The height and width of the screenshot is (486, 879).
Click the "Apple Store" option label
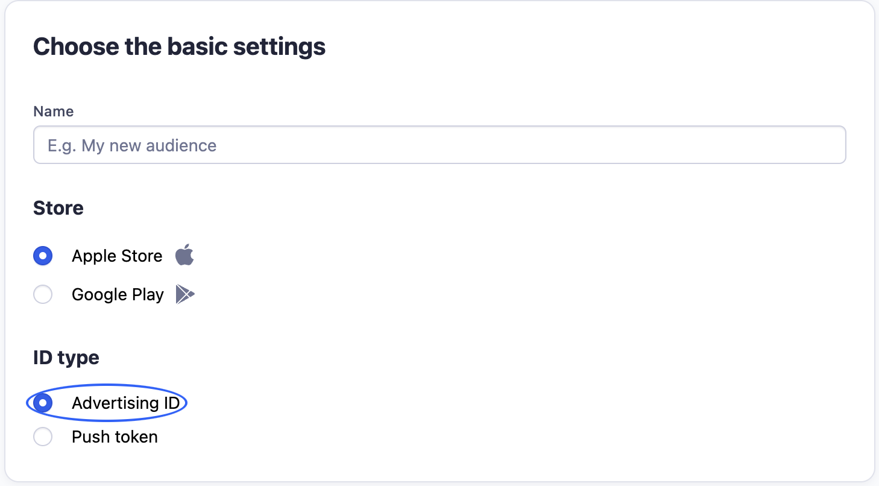[117, 256]
